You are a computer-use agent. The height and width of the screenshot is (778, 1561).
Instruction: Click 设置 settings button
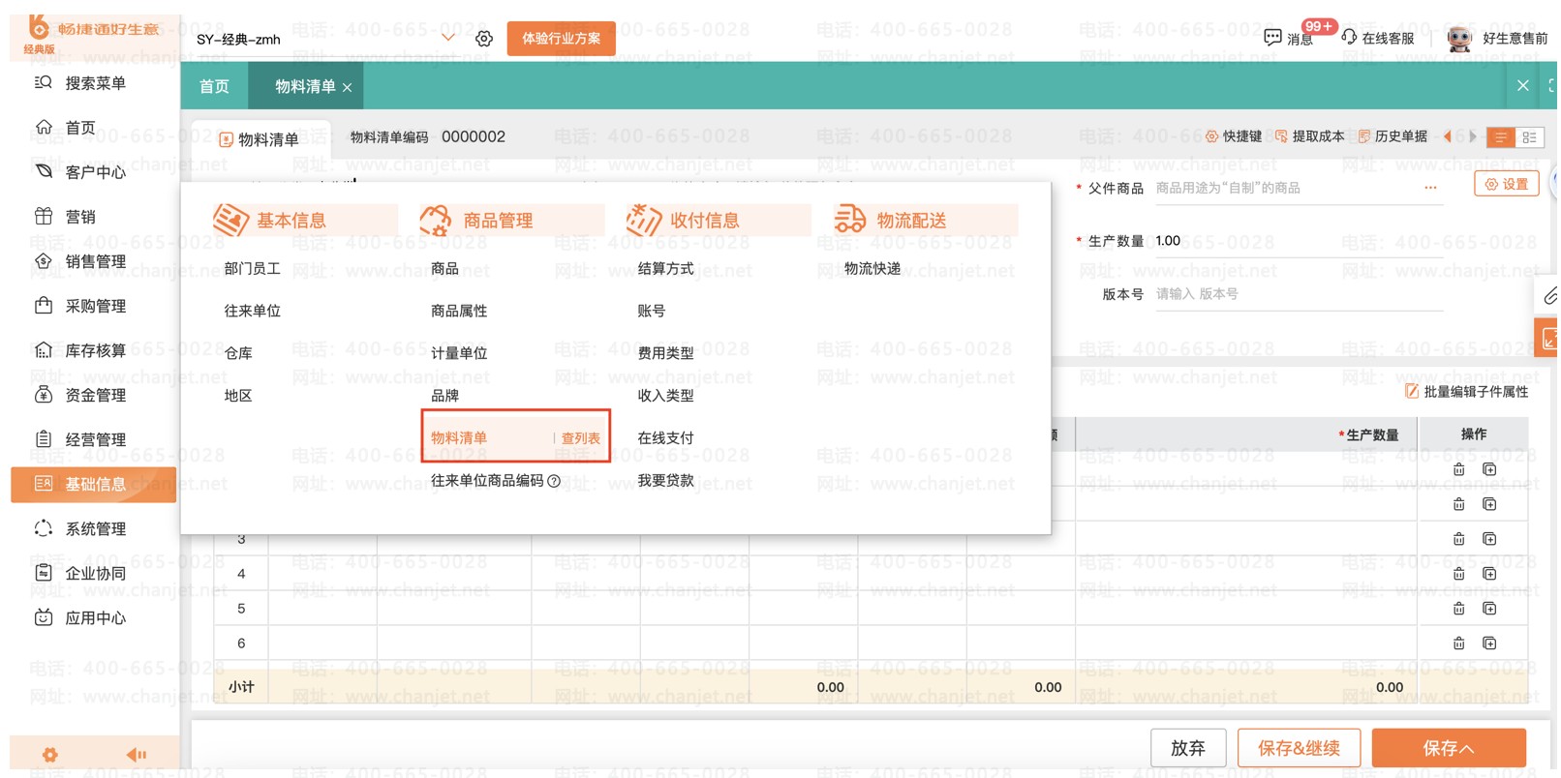pyautogui.click(x=1506, y=184)
